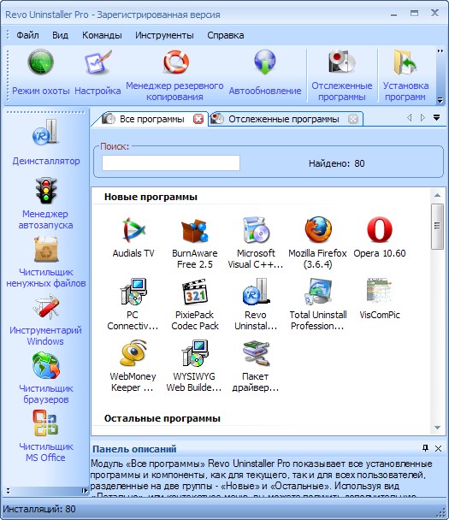449x520 pixels.
Task: Open the Вид menu
Action: pos(60,35)
